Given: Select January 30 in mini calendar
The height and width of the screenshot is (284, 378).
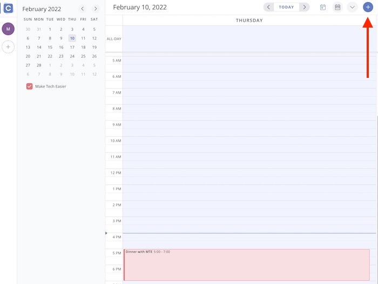Looking at the screenshot, I should pyautogui.click(x=28, y=29).
